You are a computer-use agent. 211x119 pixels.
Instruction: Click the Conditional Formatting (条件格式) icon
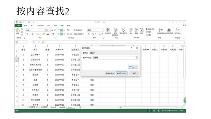click(x=108, y=30)
